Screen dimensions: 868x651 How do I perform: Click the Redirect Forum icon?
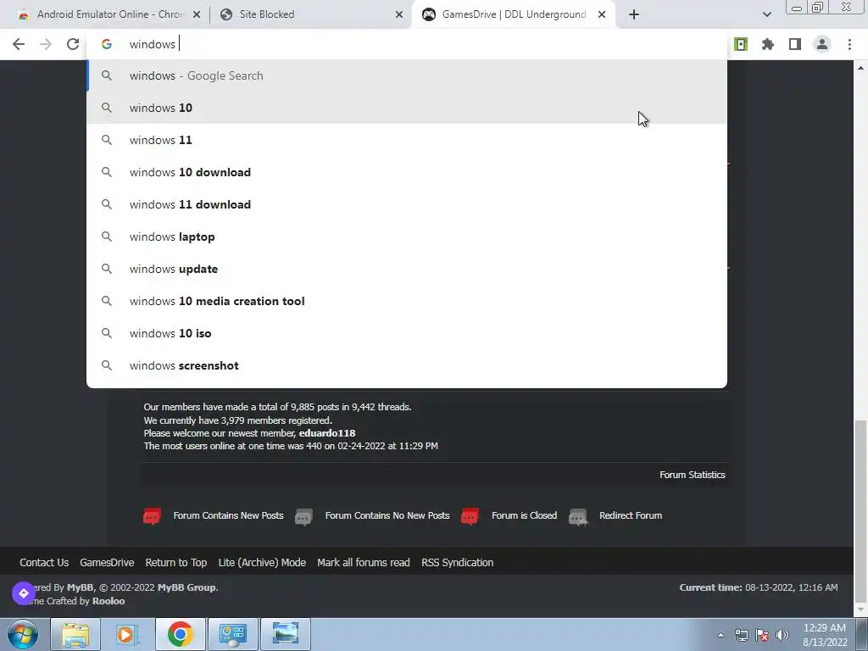[578, 517]
